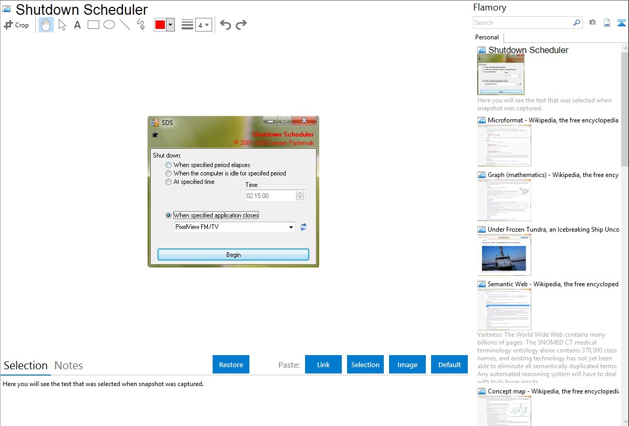The height and width of the screenshot is (426, 629).
Task: Select 'At specified time' radio button
Action: (169, 182)
